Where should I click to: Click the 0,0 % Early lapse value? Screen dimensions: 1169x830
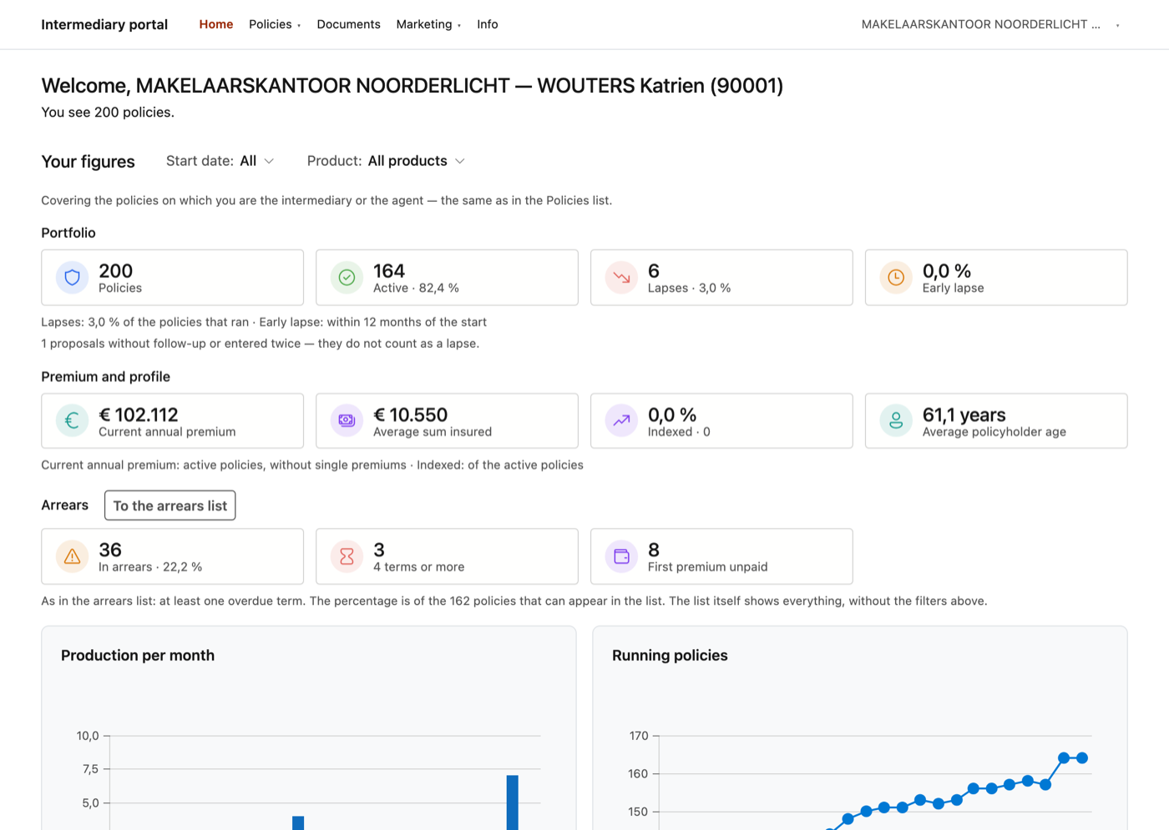[x=947, y=271]
